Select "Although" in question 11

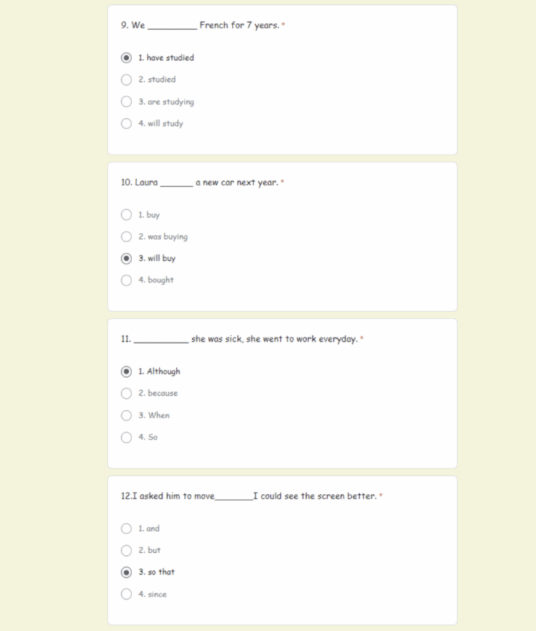click(x=126, y=372)
